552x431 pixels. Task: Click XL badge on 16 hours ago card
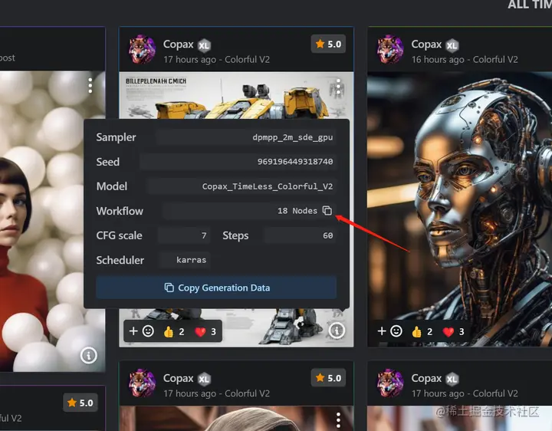click(x=452, y=45)
